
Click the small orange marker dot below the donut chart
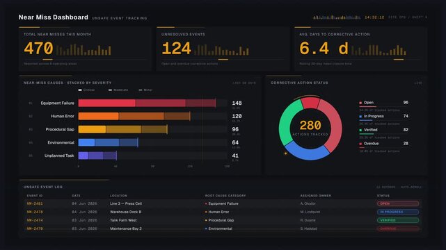[x=285, y=153]
